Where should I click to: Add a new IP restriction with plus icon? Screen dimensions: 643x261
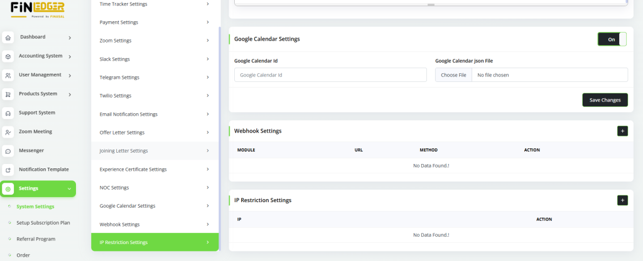click(x=622, y=200)
